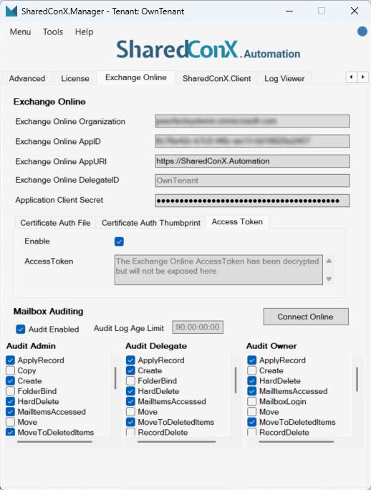
Task: Click the SharedConX app icon in title bar
Action: pos(11,11)
